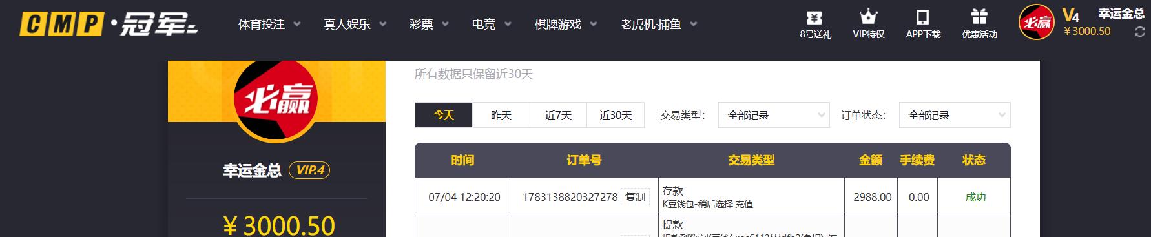The image size is (1151, 237).
Task: Click the V4 level badge in header
Action: pyautogui.click(x=1071, y=15)
